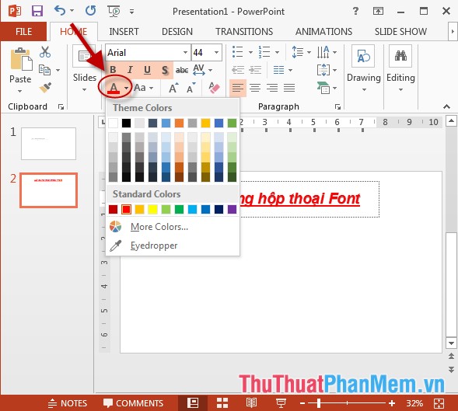Toggle Text Shadow S button
The height and width of the screenshot is (411, 458).
(164, 70)
